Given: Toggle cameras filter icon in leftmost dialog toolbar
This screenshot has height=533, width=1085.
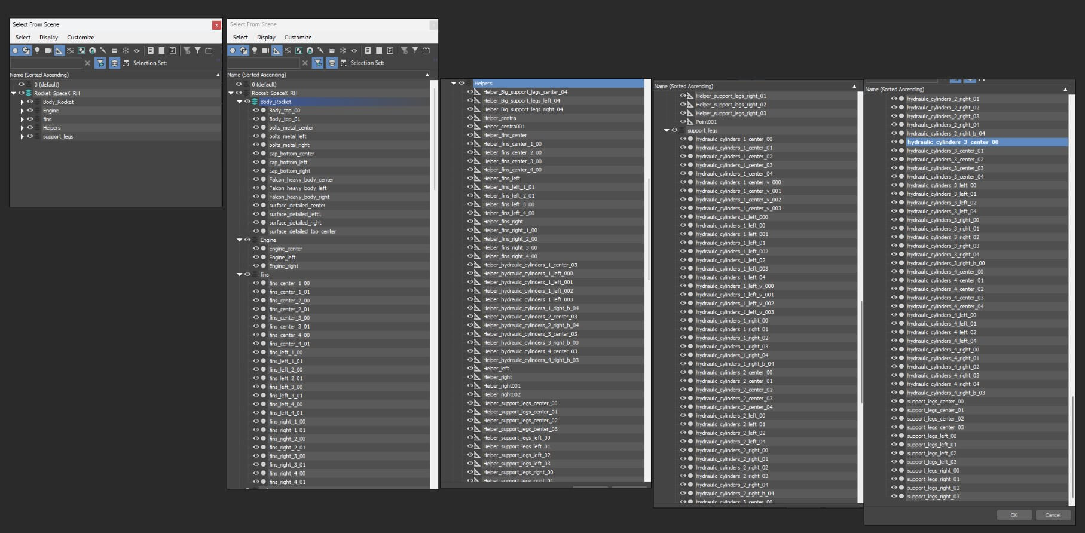Looking at the screenshot, I should 48,51.
